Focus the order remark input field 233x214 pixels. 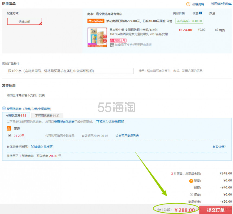click(70, 71)
